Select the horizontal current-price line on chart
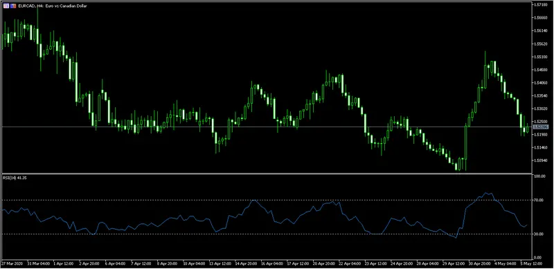Screen dimensions: 554x269 tap(267, 127)
